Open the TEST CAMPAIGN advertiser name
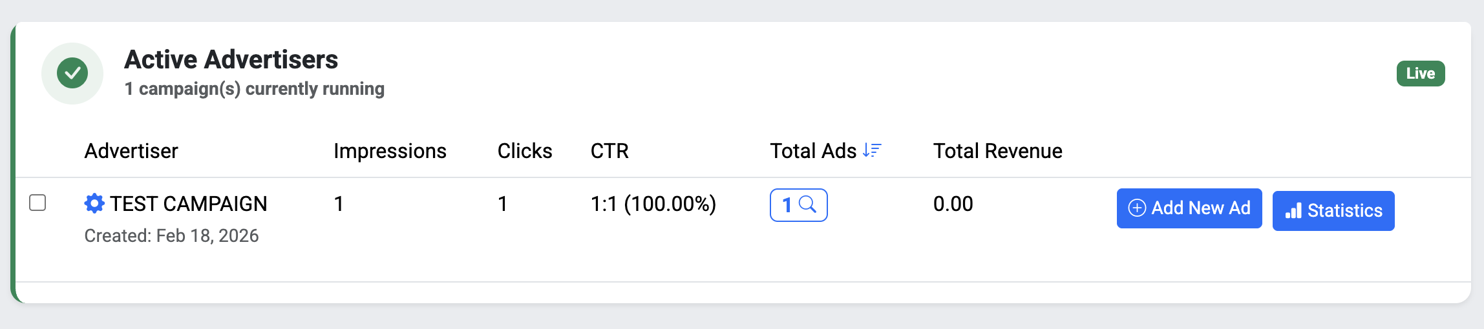Screen dimensions: 1484x329 (x=188, y=204)
